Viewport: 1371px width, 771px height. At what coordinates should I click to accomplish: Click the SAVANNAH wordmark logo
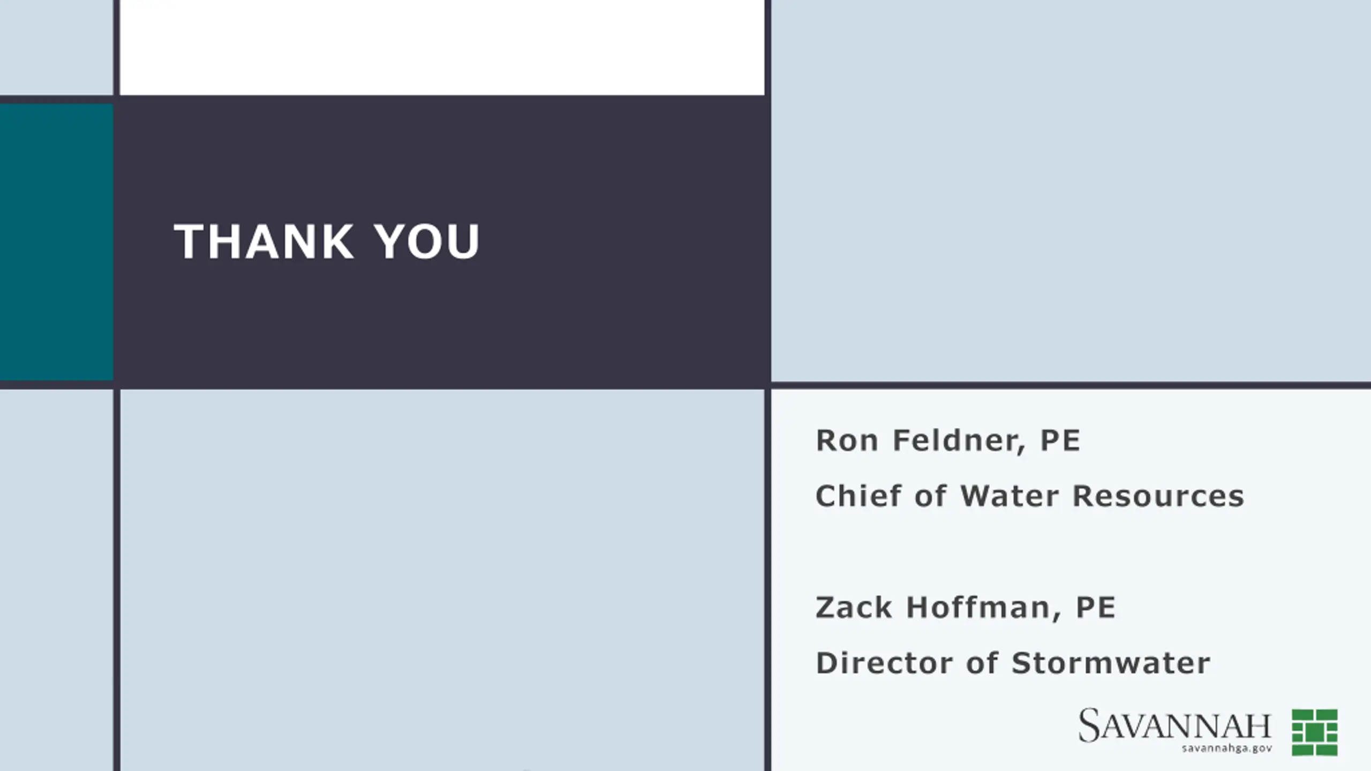(1175, 725)
